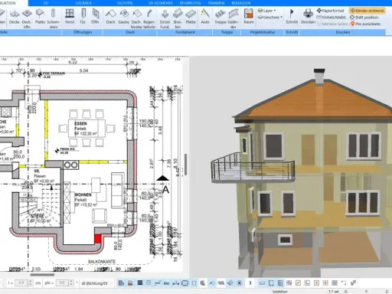
Task: Click the stepper arrows next to the l field
Action: click(31, 283)
